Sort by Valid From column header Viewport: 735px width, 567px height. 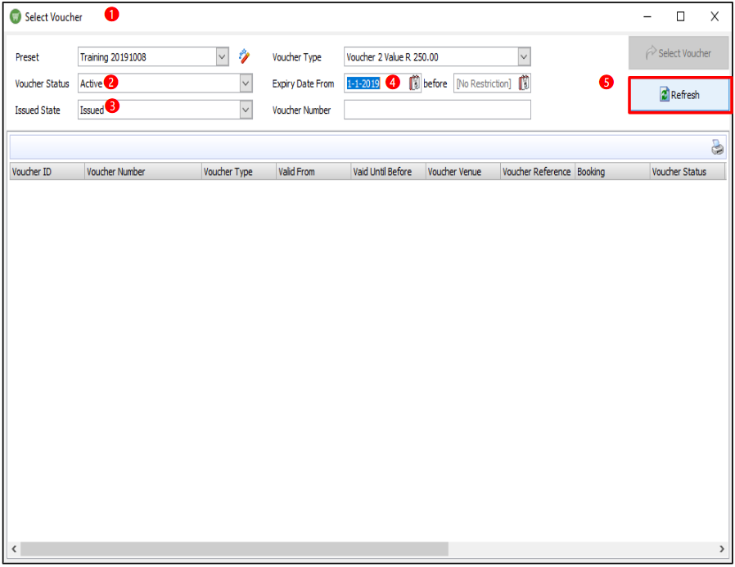[x=313, y=172]
